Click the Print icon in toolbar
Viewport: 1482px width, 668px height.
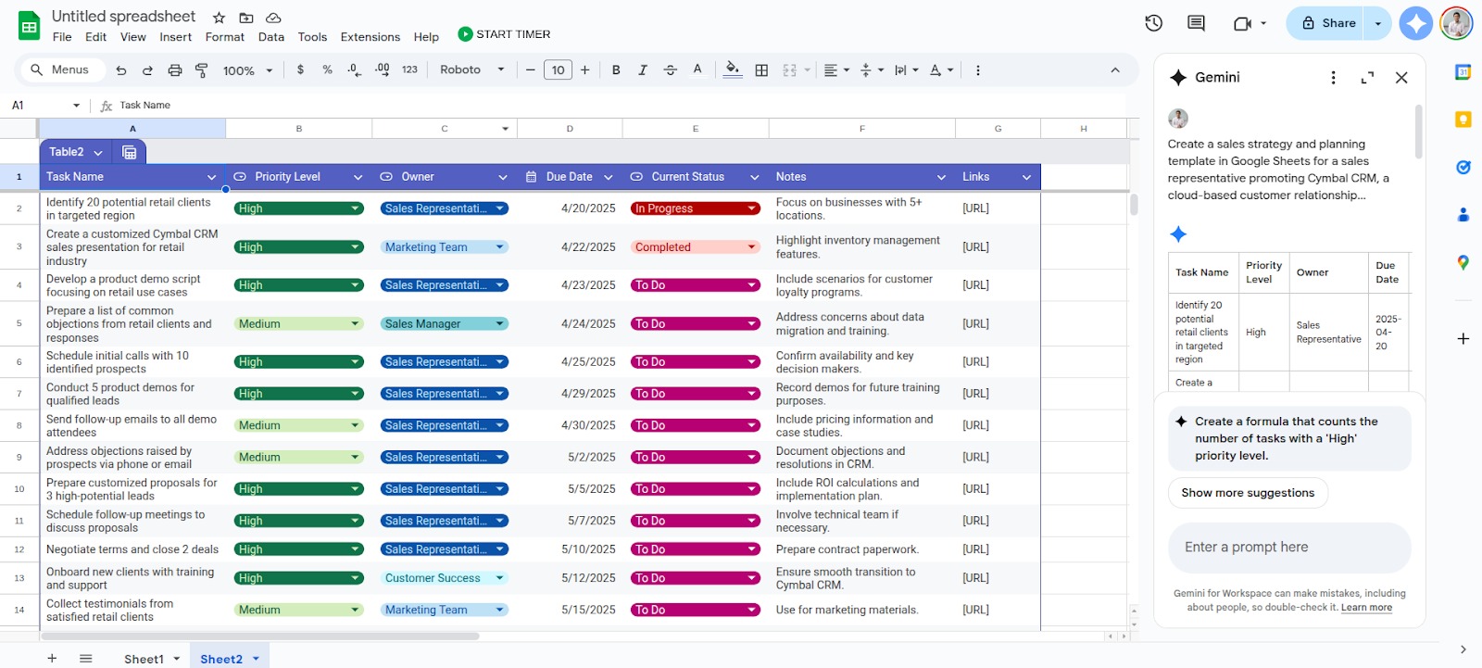pos(174,70)
